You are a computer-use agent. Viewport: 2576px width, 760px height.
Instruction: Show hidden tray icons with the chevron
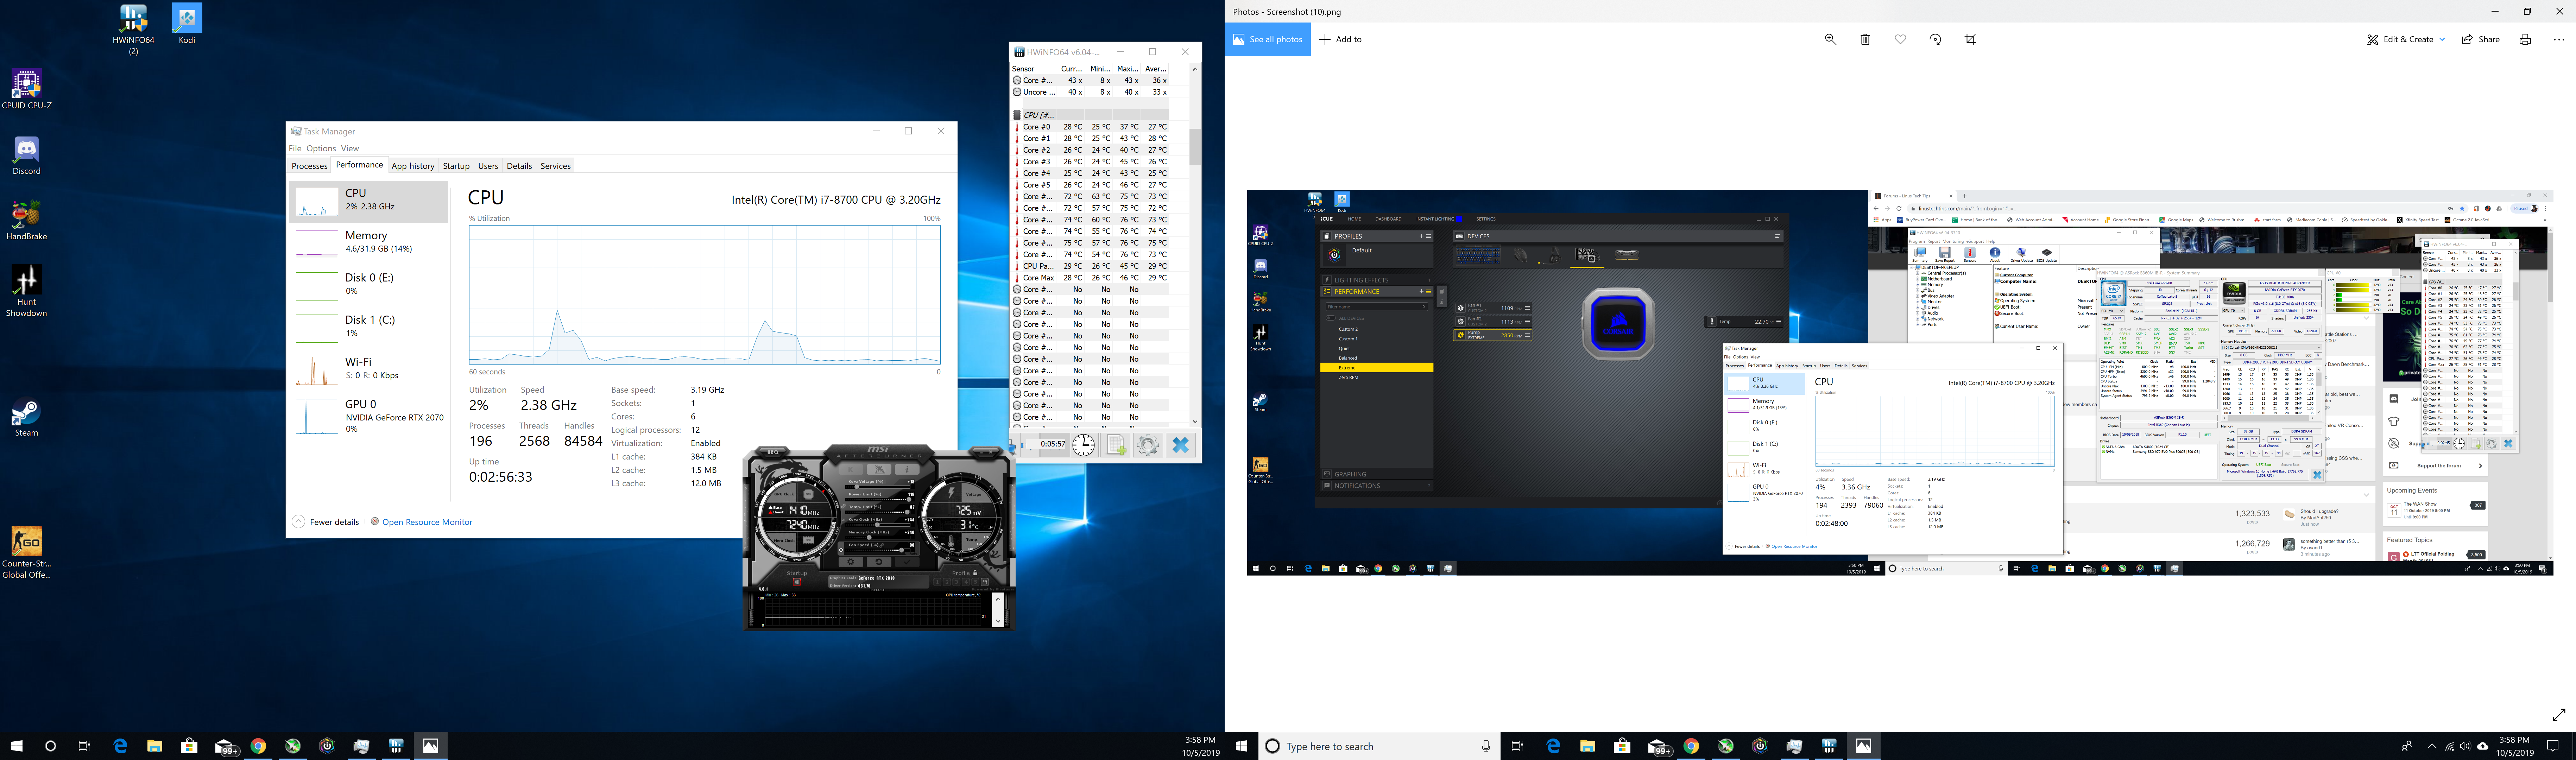pos(2432,746)
